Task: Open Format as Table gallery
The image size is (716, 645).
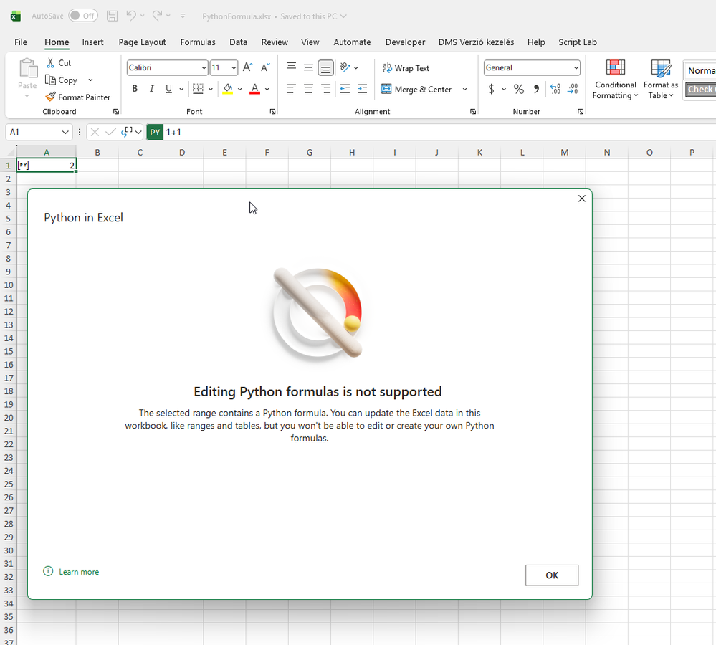Action: point(661,80)
